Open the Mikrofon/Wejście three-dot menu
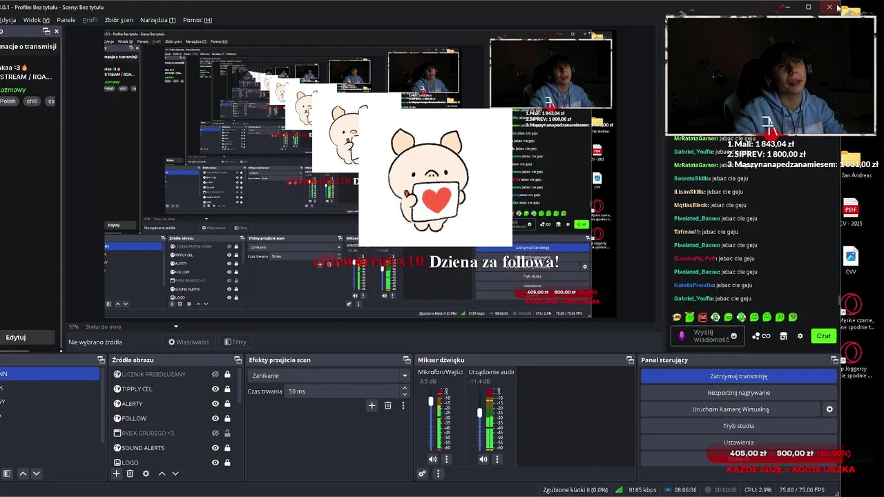Screen dimensions: 884x497 point(446,459)
